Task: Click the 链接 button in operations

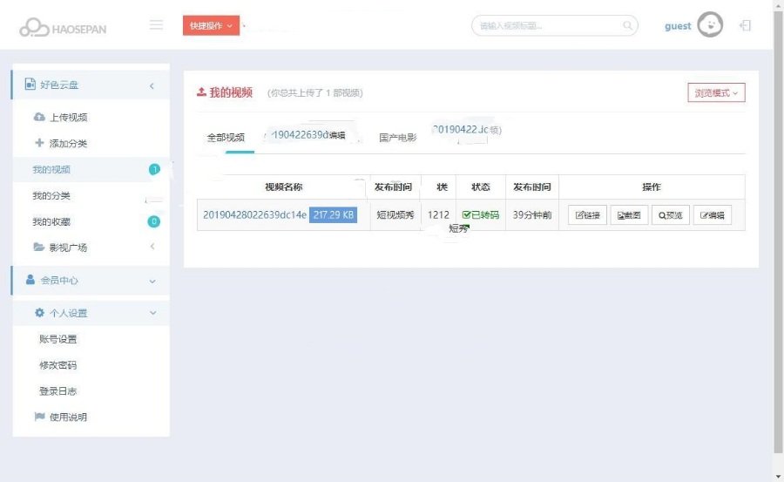Action: 587,215
